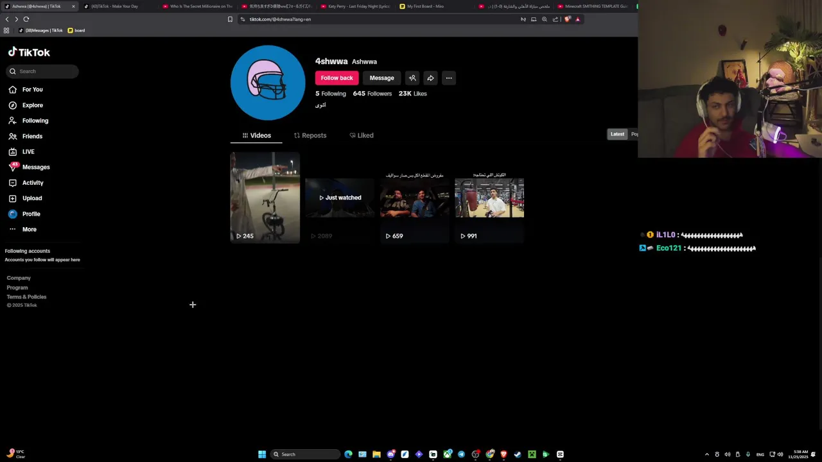Viewport: 822px width, 462px height.
Task: Open the weather widget in taskbar
Action: (15, 454)
